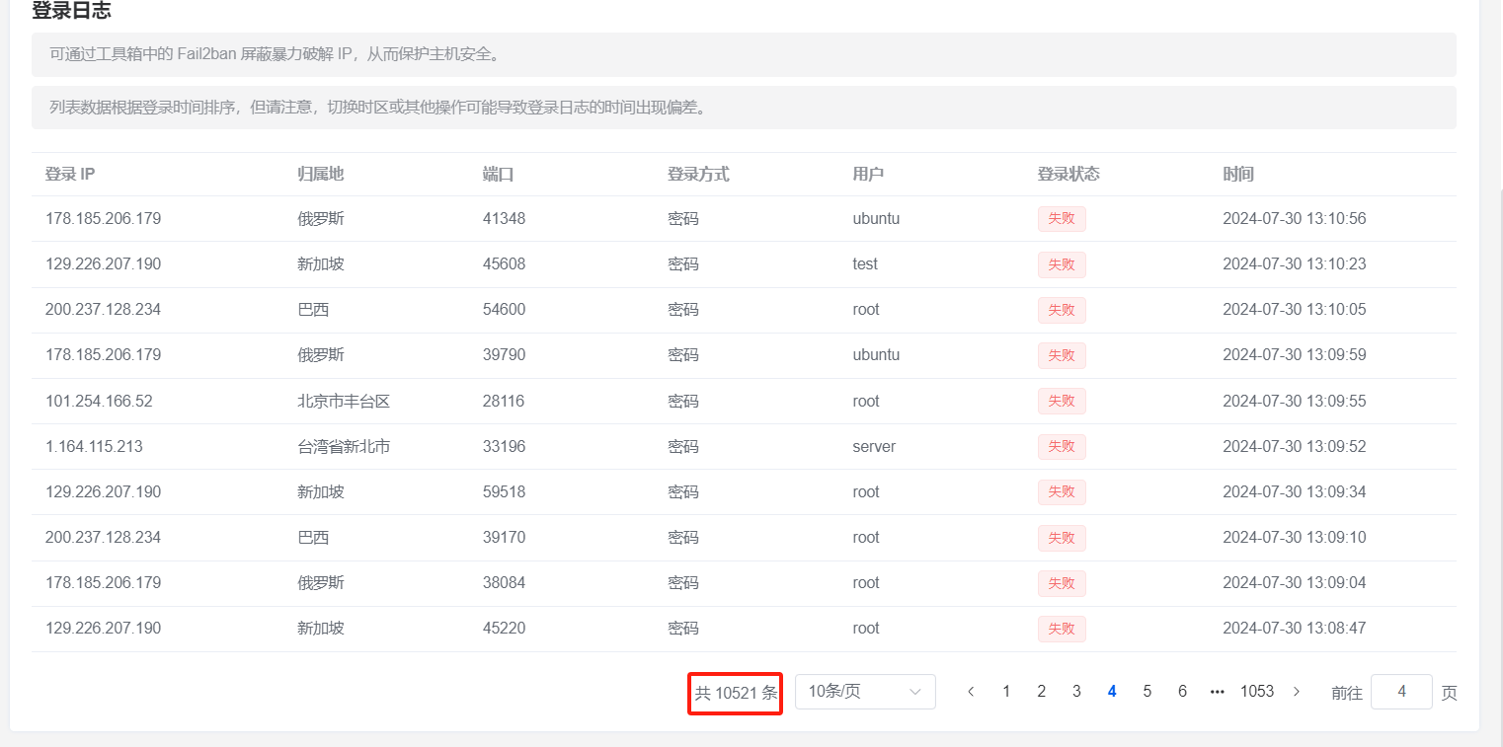
Task: Jump to page 1
Action: click(1006, 692)
